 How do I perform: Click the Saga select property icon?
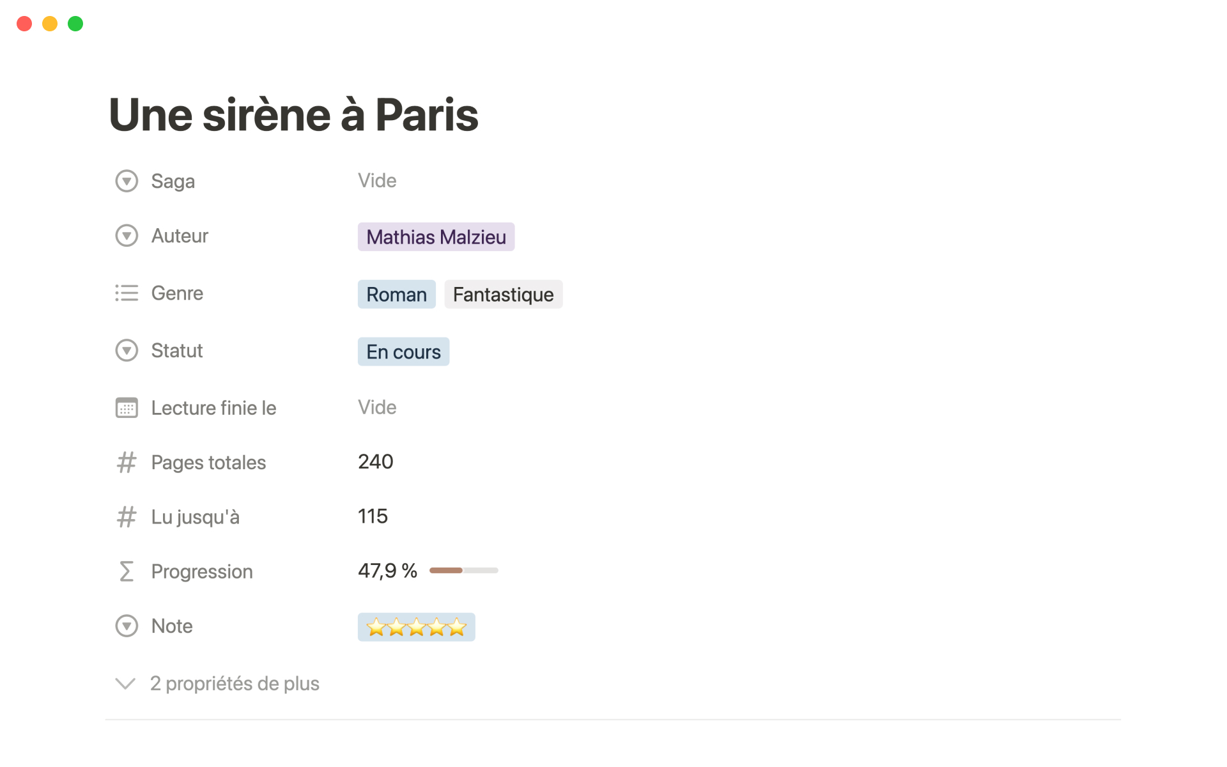pyautogui.click(x=127, y=181)
